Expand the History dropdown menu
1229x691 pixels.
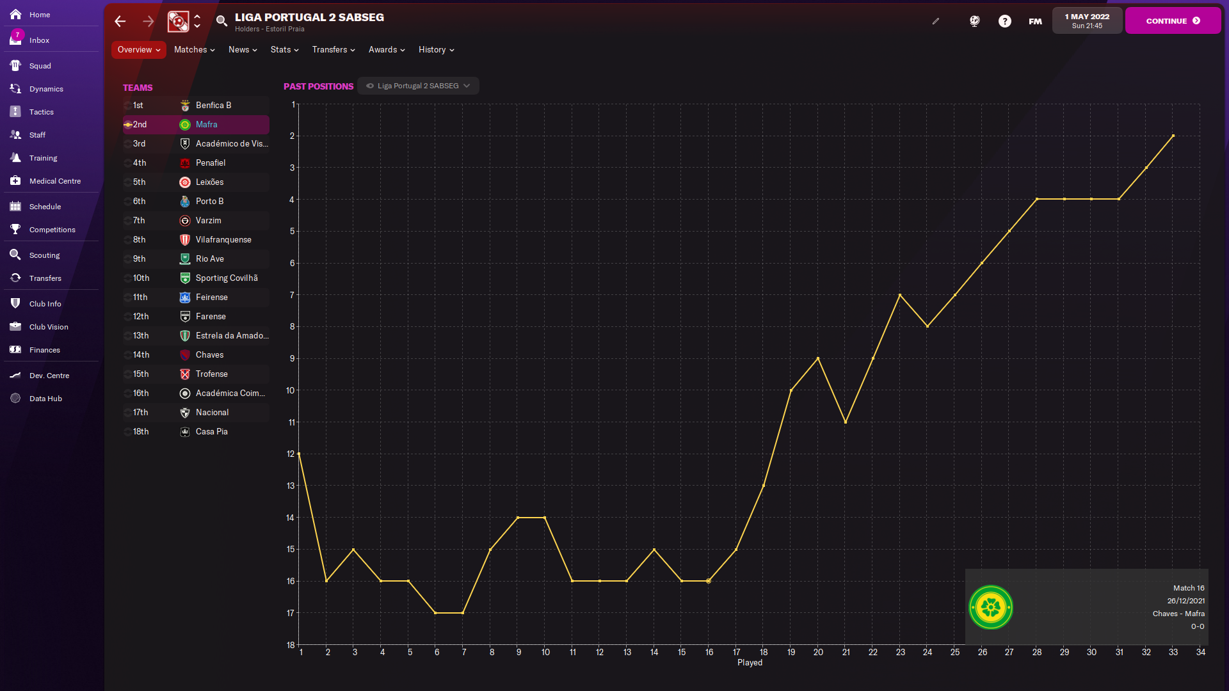coord(436,50)
